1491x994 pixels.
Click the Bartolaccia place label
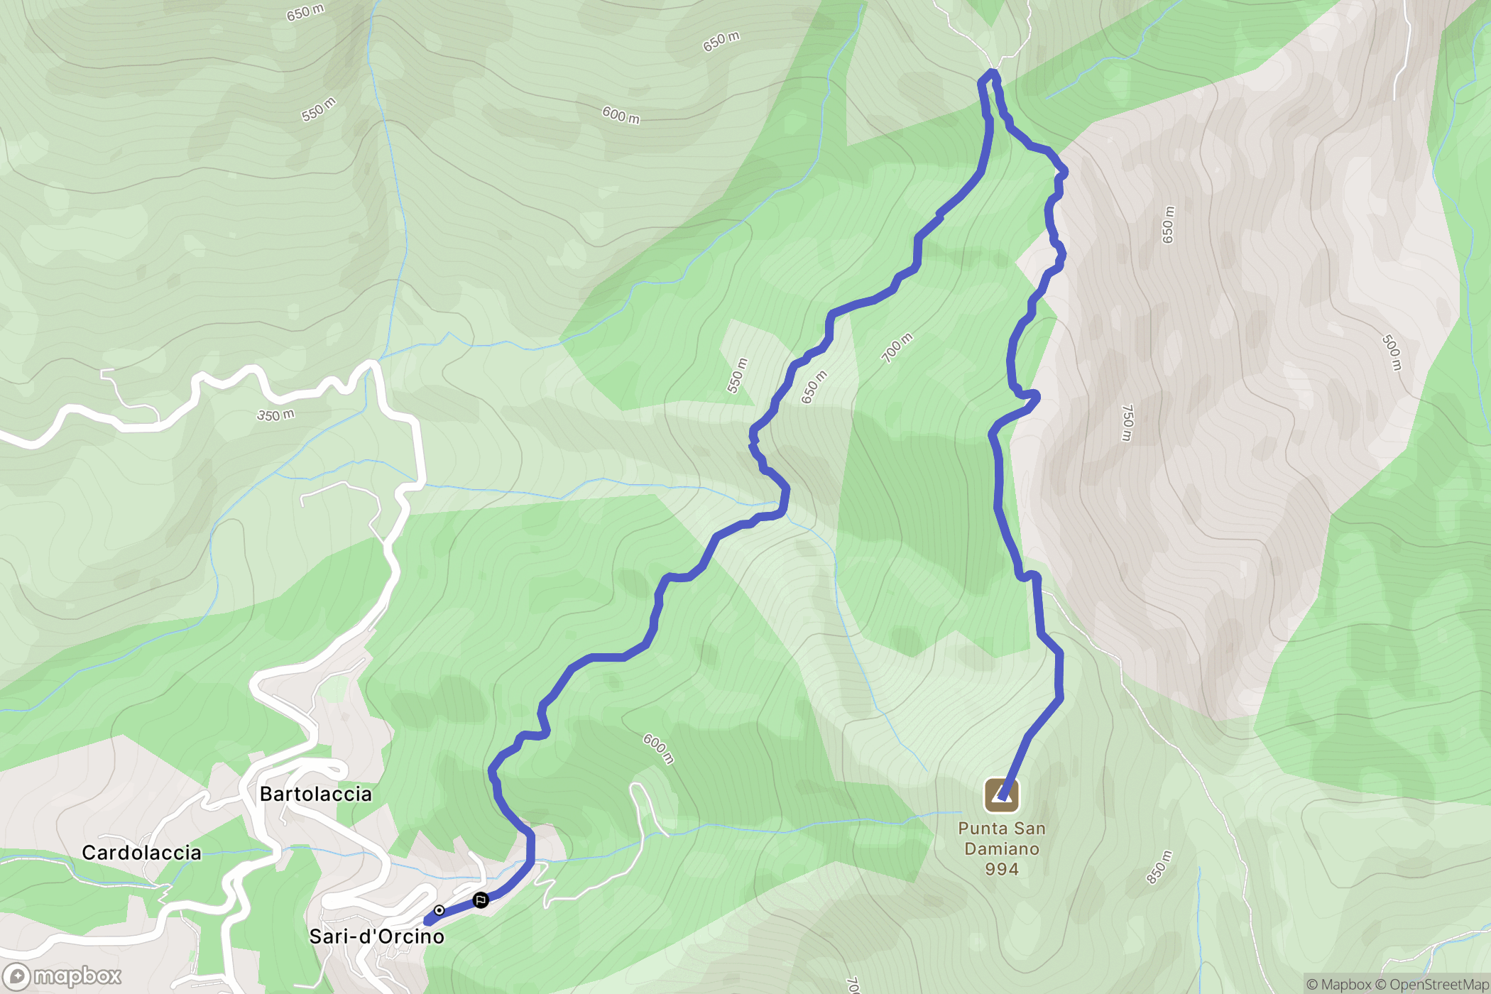pyautogui.click(x=316, y=794)
